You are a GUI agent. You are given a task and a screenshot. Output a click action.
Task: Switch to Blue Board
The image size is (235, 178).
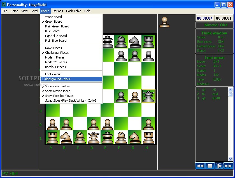[71, 31]
